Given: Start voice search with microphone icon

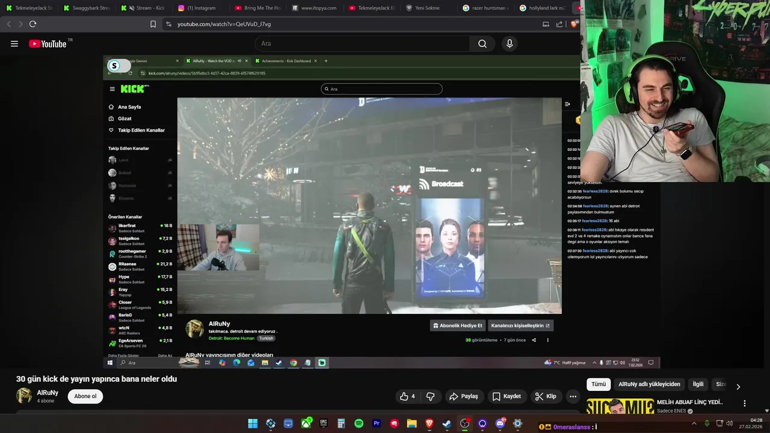Looking at the screenshot, I should tap(510, 43).
